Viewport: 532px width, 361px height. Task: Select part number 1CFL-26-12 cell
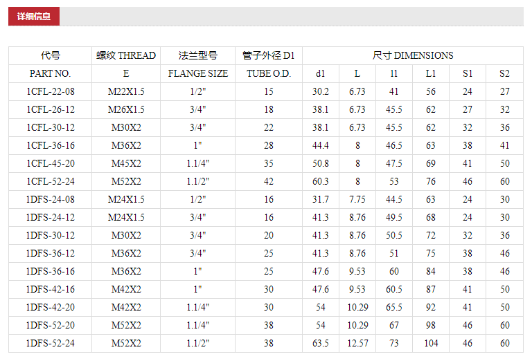point(51,109)
